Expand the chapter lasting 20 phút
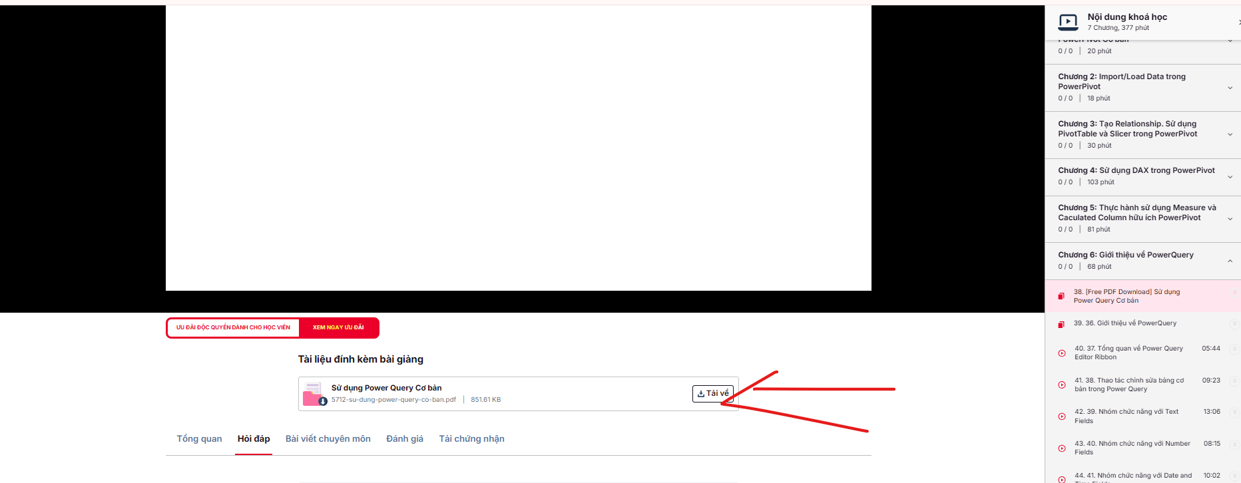The width and height of the screenshot is (1241, 483). (1230, 41)
